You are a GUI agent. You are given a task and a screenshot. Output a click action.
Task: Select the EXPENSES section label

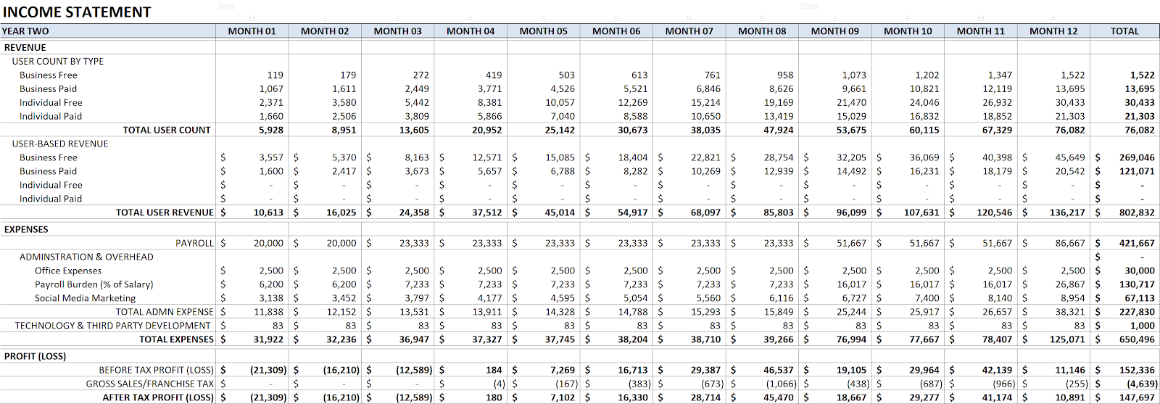click(26, 230)
